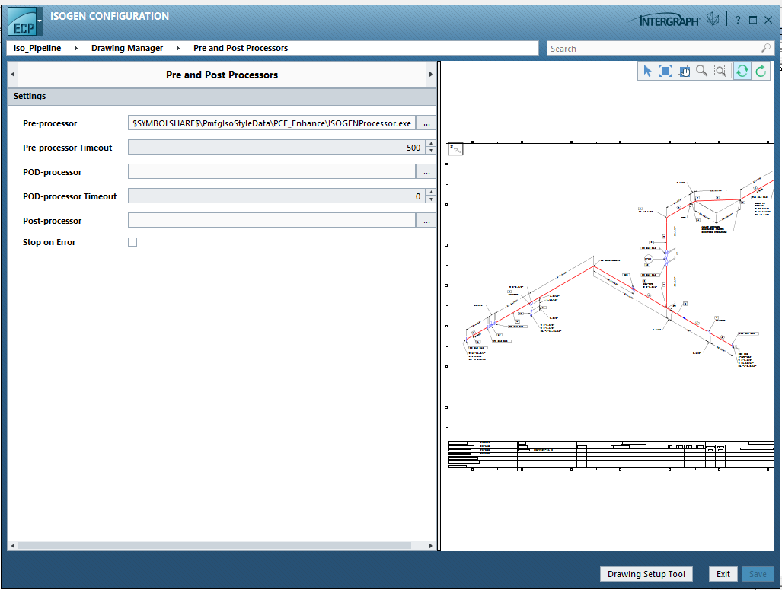The width and height of the screenshot is (782, 590).
Task: Click the Pre-processor Timeout field
Action: click(x=277, y=147)
